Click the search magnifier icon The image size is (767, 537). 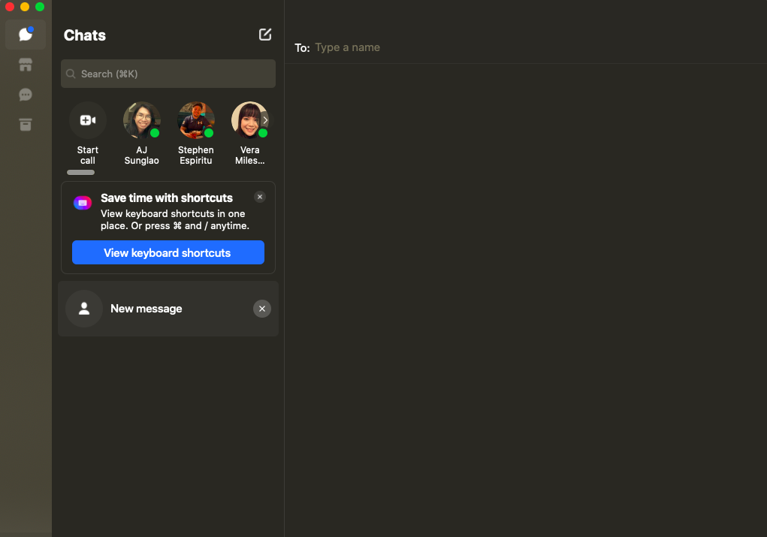71,74
